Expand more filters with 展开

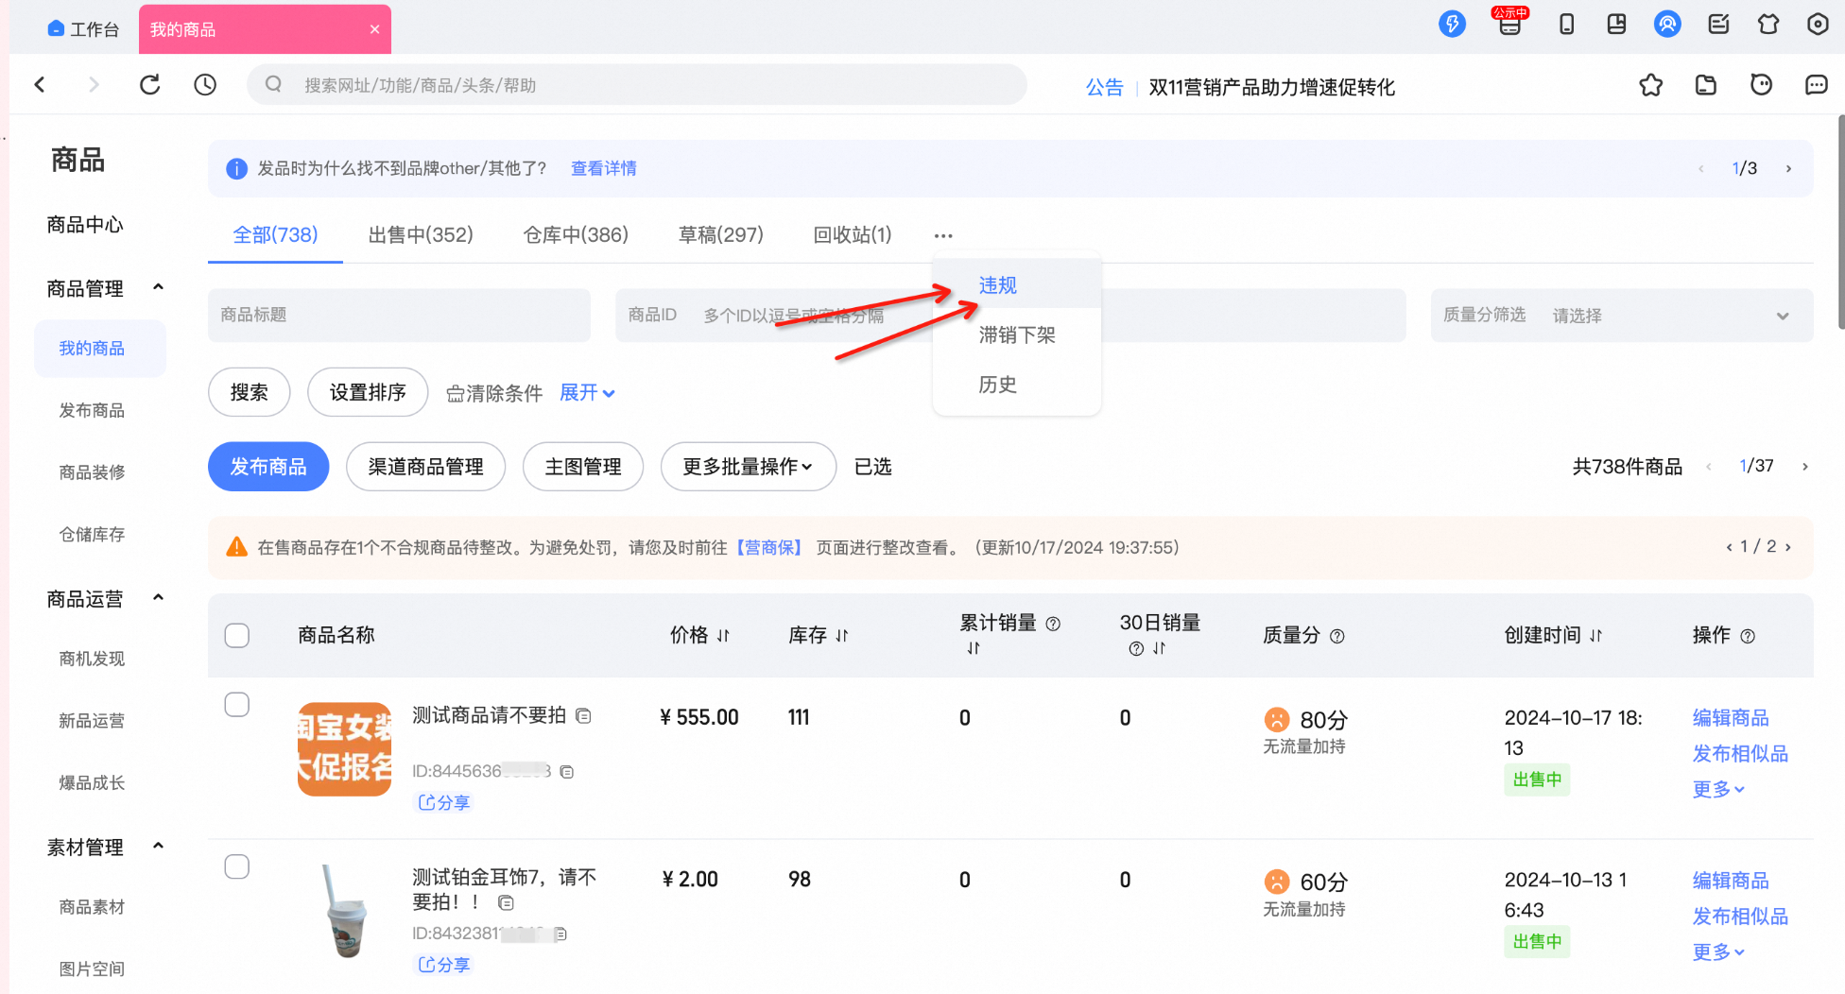[587, 392]
